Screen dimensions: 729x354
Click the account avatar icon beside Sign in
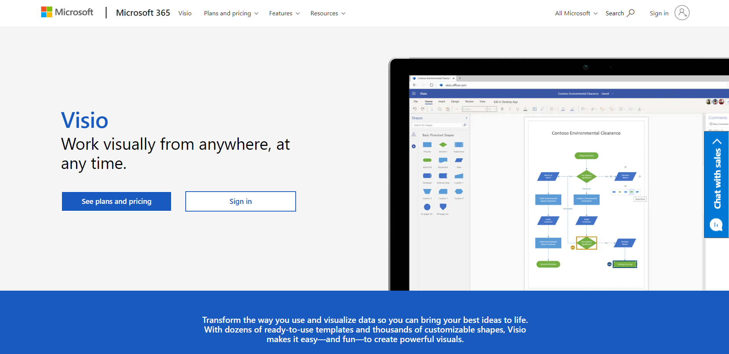pos(682,13)
